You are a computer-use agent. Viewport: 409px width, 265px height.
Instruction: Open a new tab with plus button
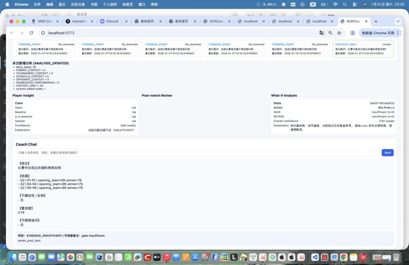(376, 21)
